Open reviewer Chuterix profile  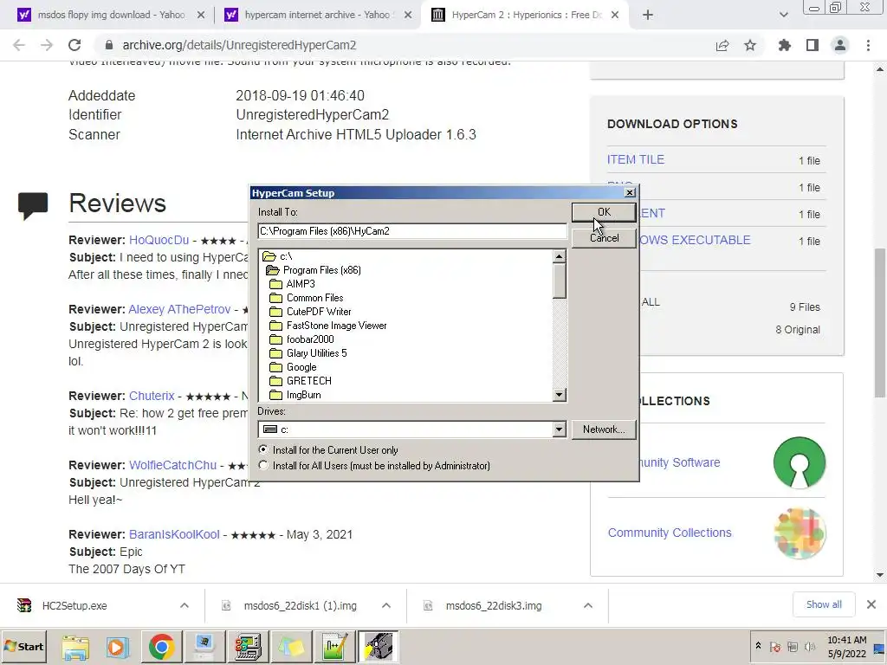[152, 396]
